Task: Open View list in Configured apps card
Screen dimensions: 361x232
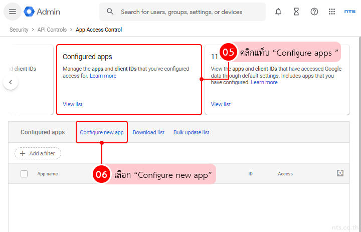Action: pyautogui.click(x=73, y=104)
